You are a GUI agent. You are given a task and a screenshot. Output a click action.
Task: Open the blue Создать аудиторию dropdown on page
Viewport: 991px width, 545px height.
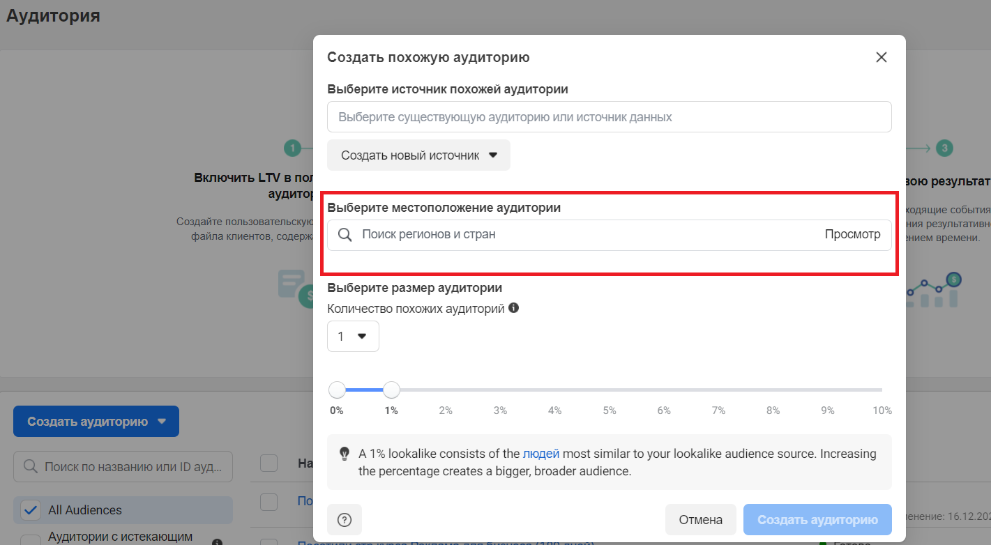[96, 421]
